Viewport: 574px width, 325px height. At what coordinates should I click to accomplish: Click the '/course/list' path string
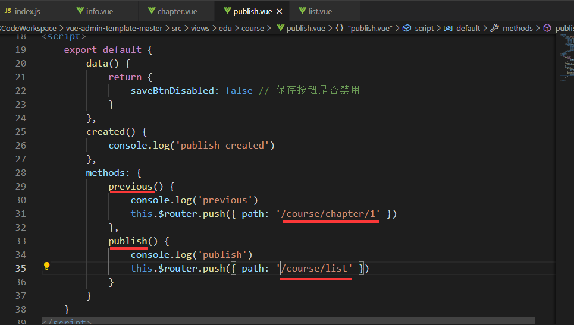(x=315, y=269)
